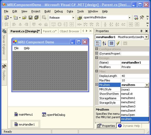Expand the MruItem property node
Viewport: 151px width, 135px height.
point(97,85)
